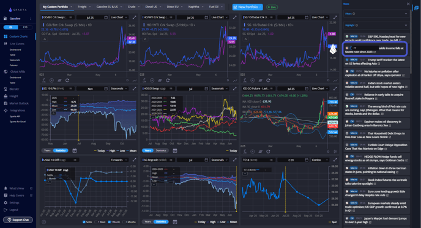The image size is (421, 228).
Task: Open the Integrations sidebar item
Action: 18,111
